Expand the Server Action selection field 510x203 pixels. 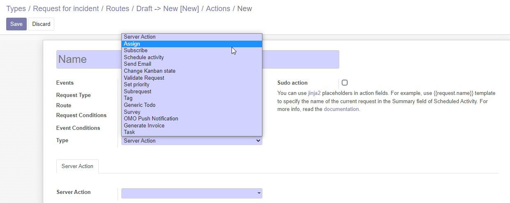pos(192,193)
